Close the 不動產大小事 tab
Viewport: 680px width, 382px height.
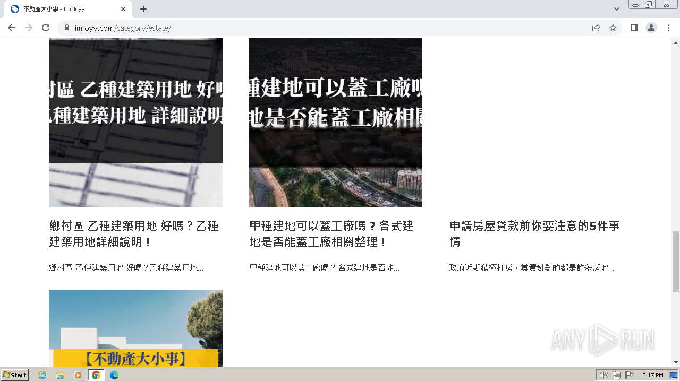pyautogui.click(x=123, y=9)
